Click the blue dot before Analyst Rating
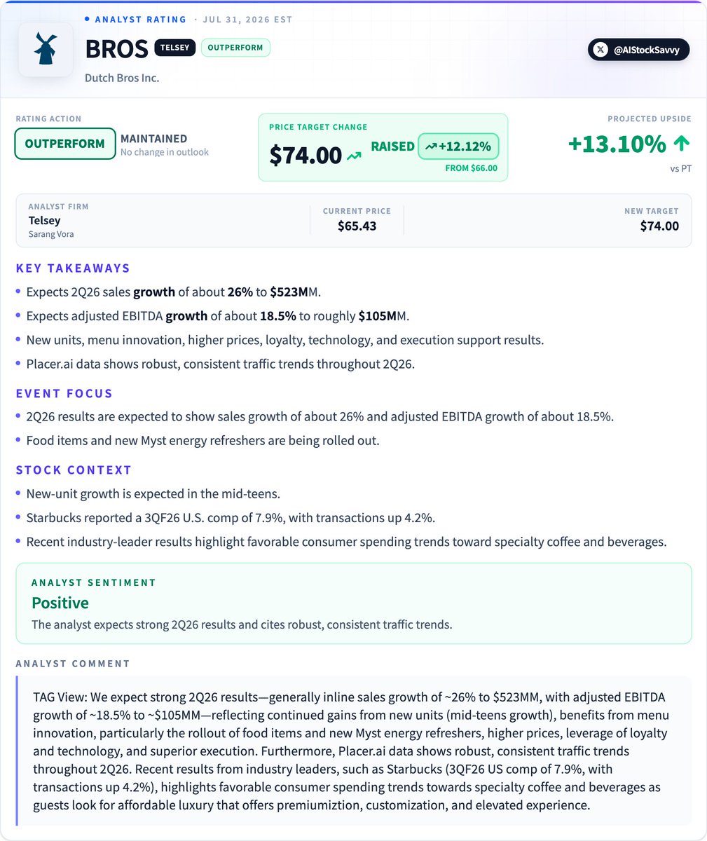 pos(87,19)
